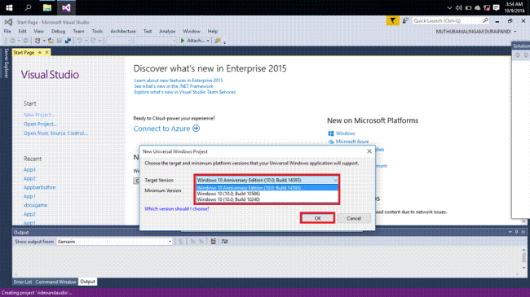Click OK in New Universal Windows Project dialog
Viewport: 530px width, 297px height.
[317, 218]
